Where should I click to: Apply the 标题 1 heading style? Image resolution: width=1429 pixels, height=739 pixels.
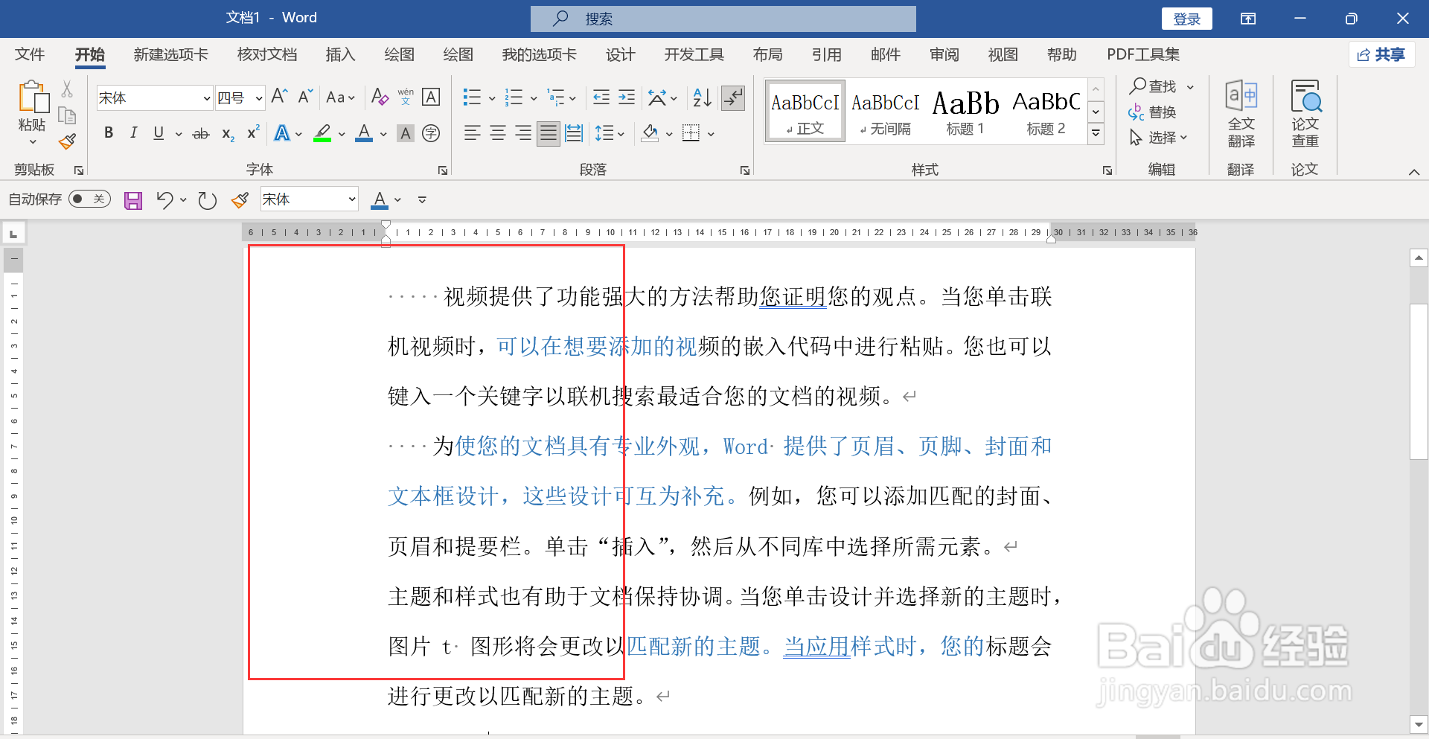965,111
